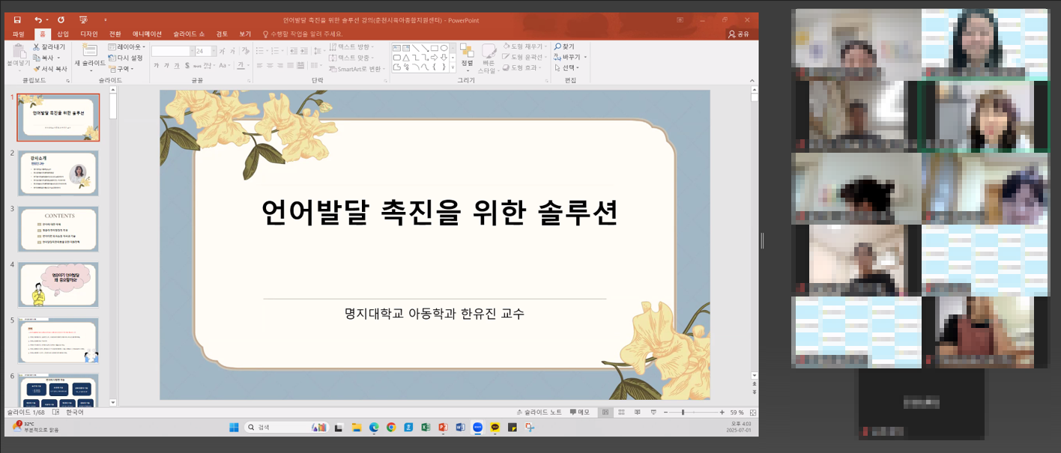Open 빠른 스타일 quick styles

point(489,58)
